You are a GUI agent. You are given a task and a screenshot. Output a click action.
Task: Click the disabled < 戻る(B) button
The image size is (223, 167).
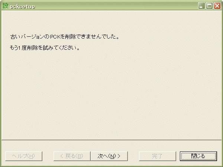(72, 156)
